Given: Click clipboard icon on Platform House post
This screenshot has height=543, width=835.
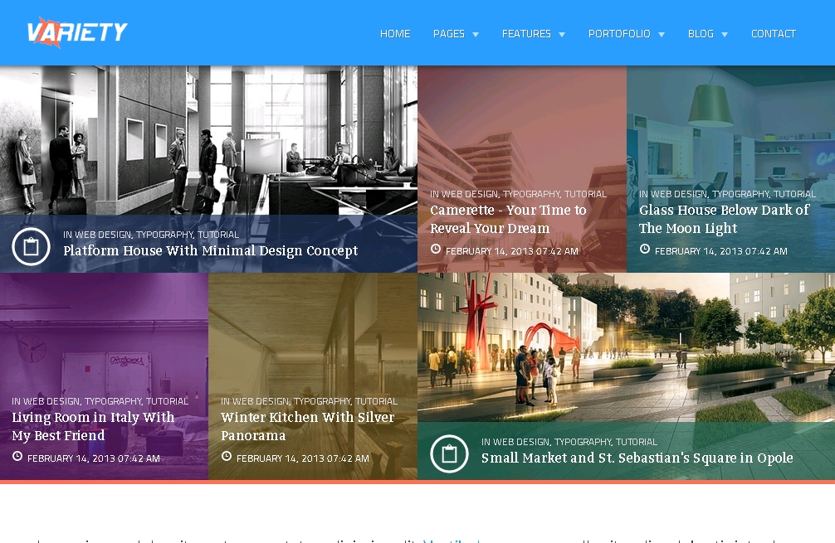Looking at the screenshot, I should pyautogui.click(x=32, y=246).
